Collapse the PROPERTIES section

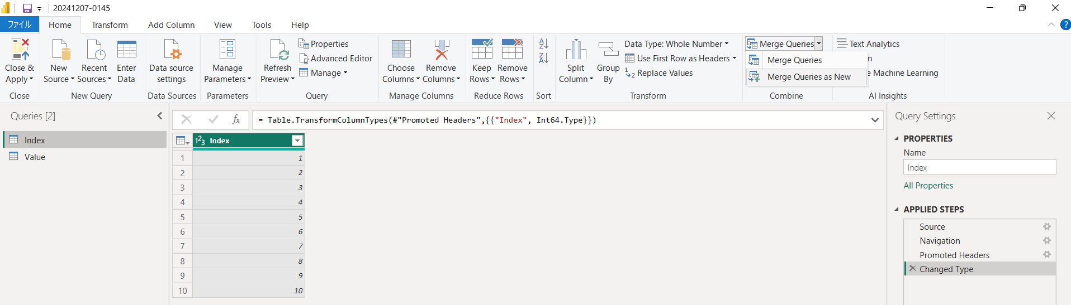point(897,138)
